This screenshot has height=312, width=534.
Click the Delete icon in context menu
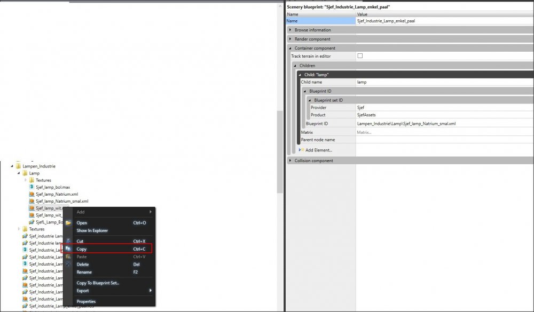coord(68,265)
